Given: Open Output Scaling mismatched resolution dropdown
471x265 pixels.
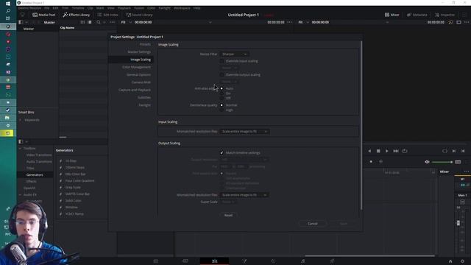Looking at the screenshot, I should (244, 195).
